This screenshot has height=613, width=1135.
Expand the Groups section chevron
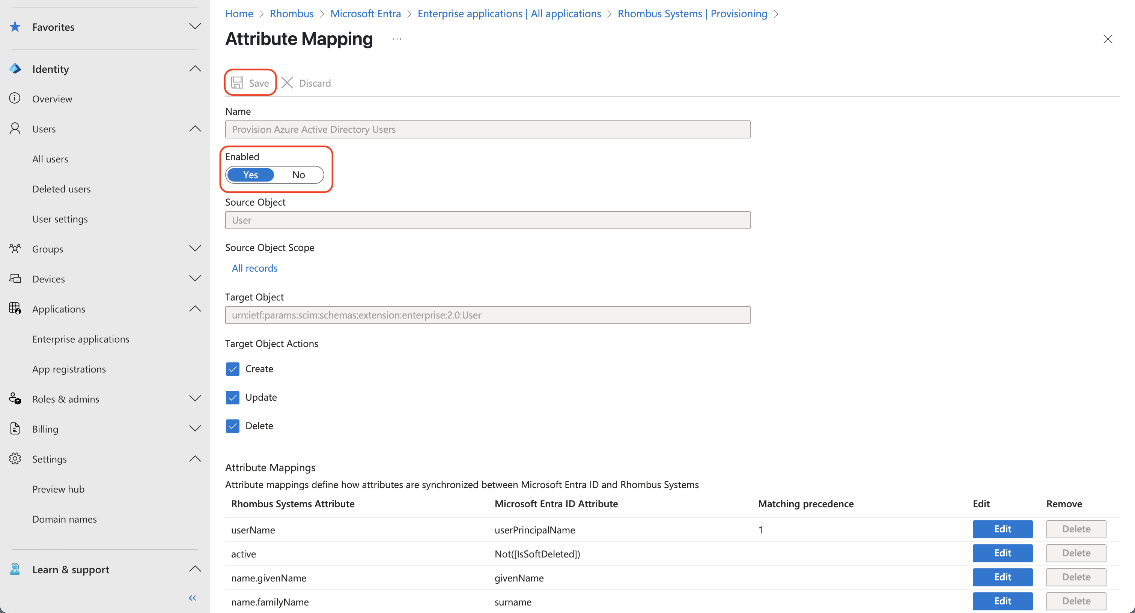click(195, 248)
